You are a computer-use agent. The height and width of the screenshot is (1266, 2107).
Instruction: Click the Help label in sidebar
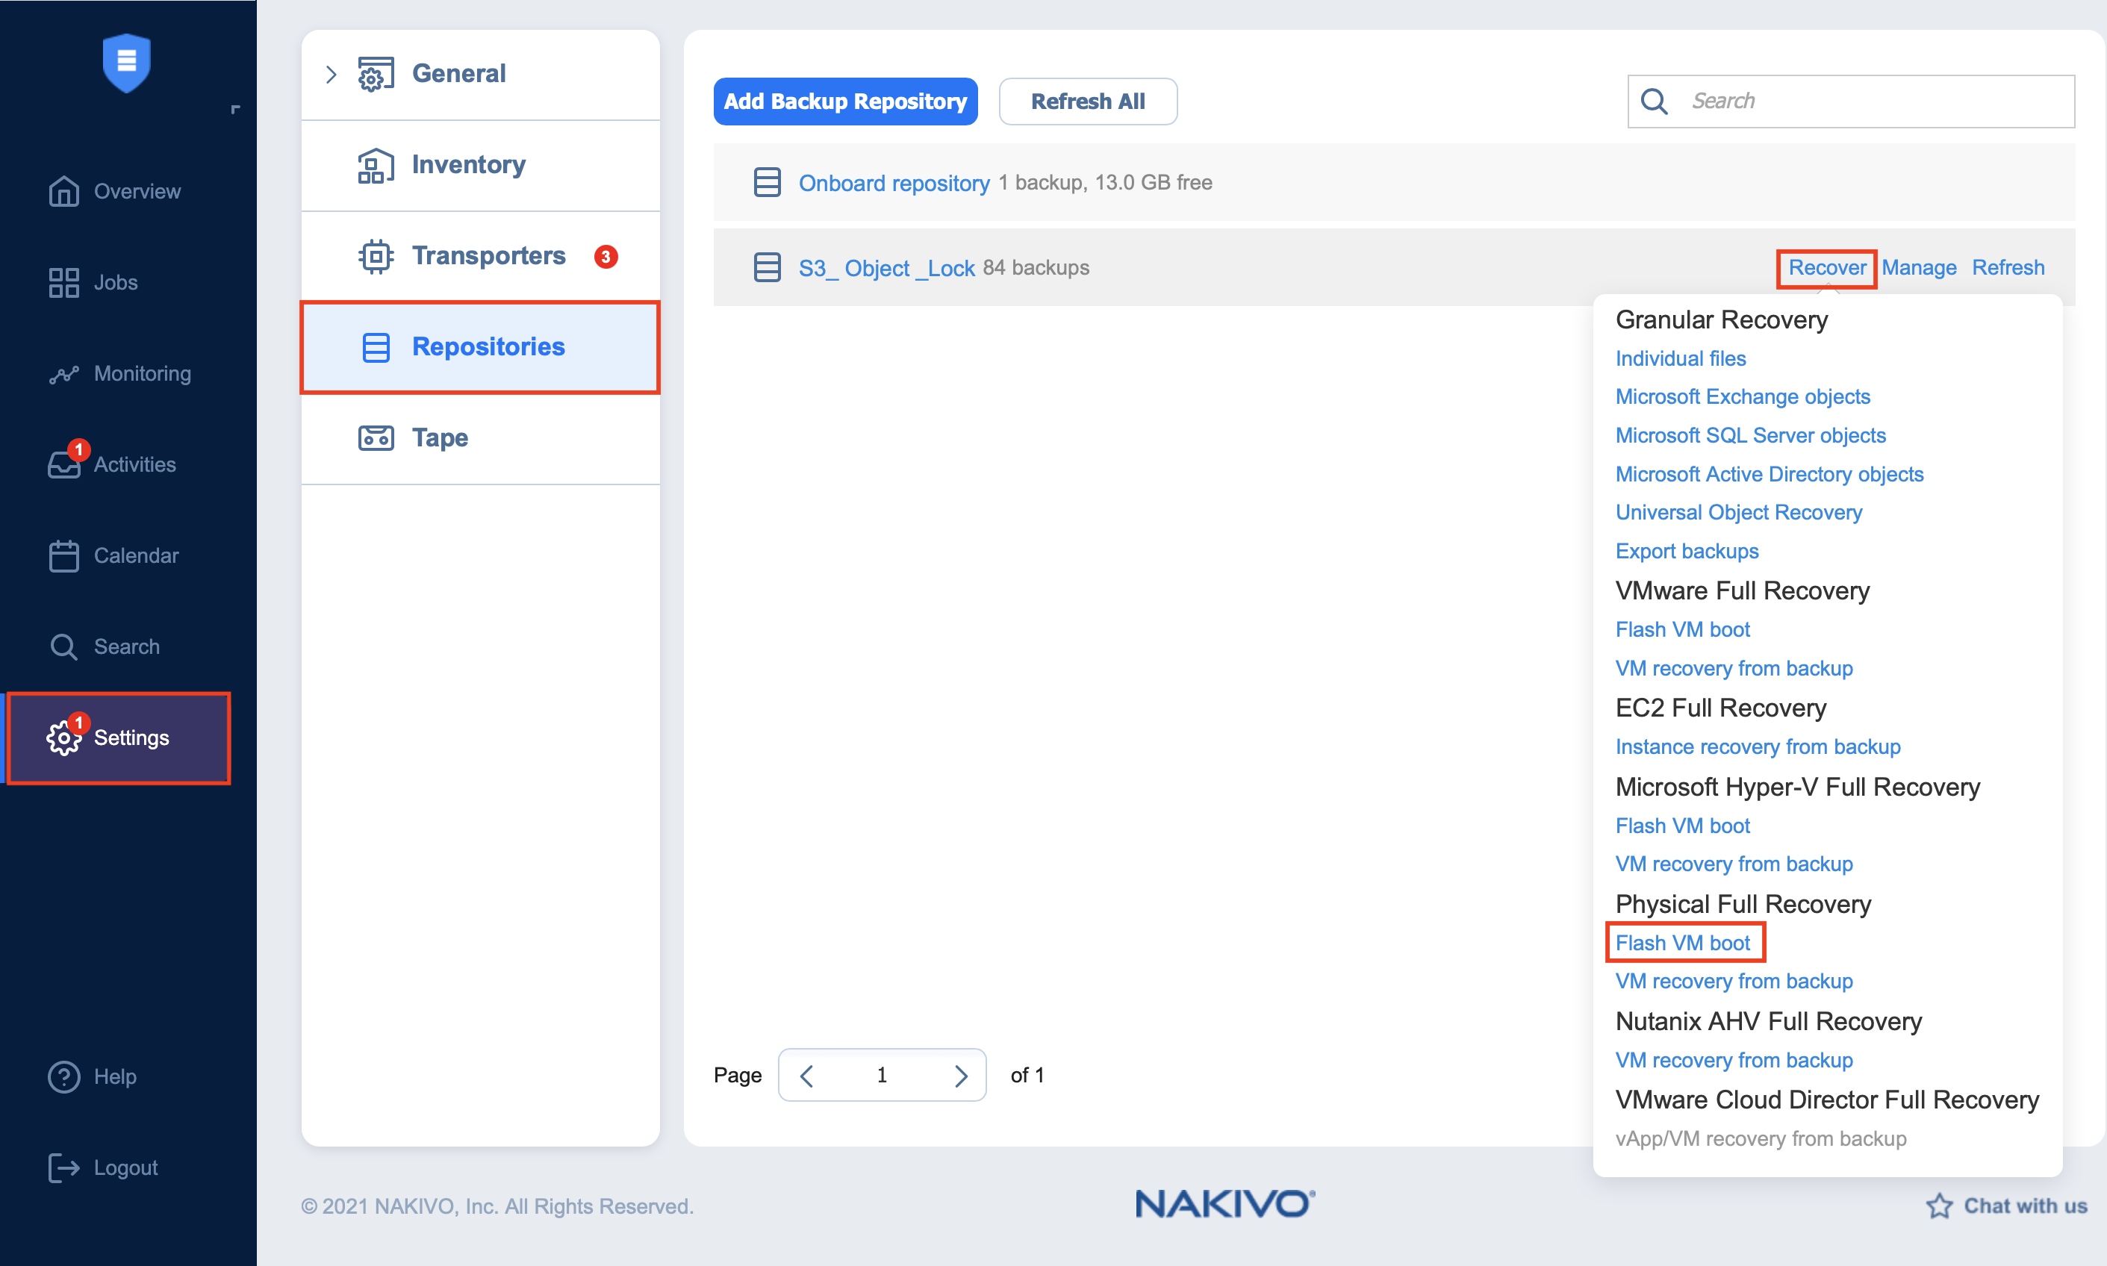(x=115, y=1076)
